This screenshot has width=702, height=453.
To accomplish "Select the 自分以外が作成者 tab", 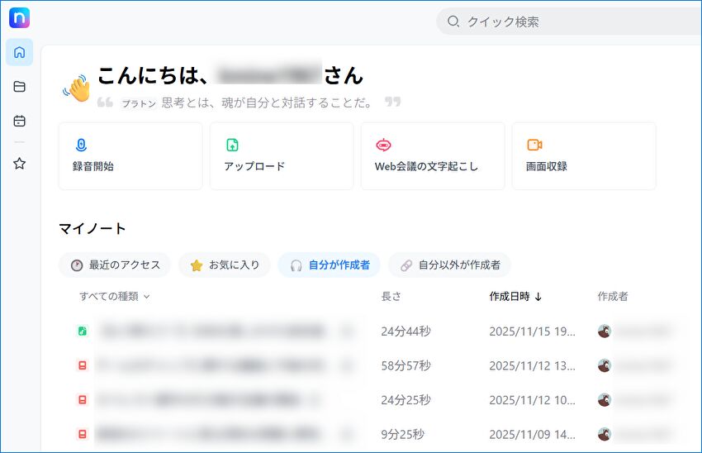I will tap(449, 265).
